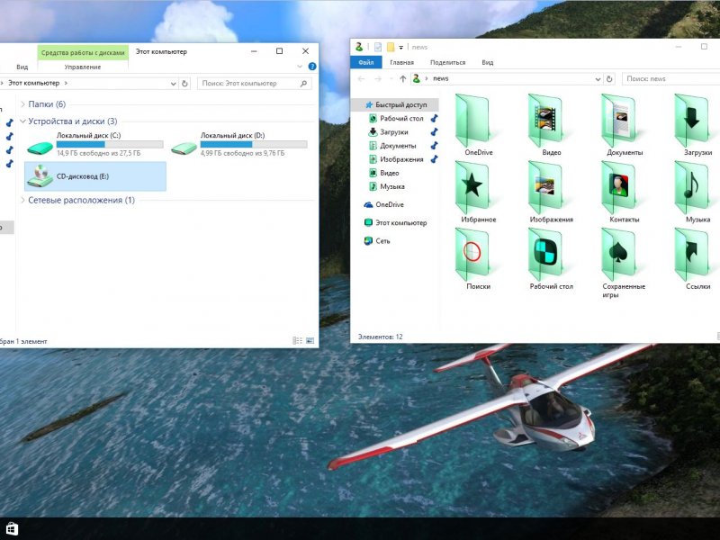Open the Видео folder tile in the news file list
This screenshot has width=720, height=540.
coord(551,125)
